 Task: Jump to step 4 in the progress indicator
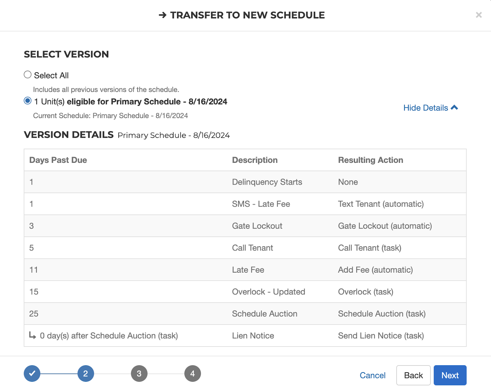click(192, 374)
